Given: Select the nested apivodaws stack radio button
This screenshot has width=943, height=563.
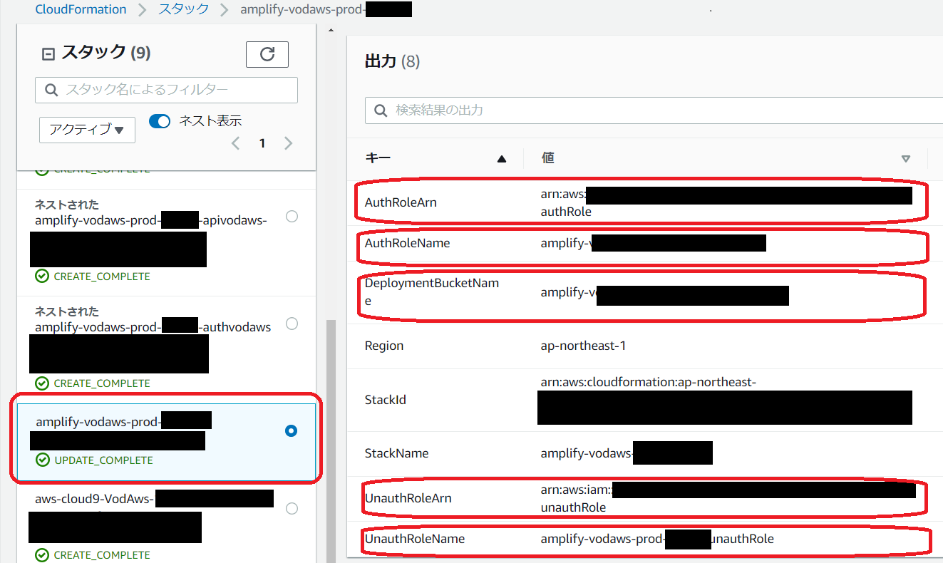Looking at the screenshot, I should pyautogui.click(x=292, y=217).
